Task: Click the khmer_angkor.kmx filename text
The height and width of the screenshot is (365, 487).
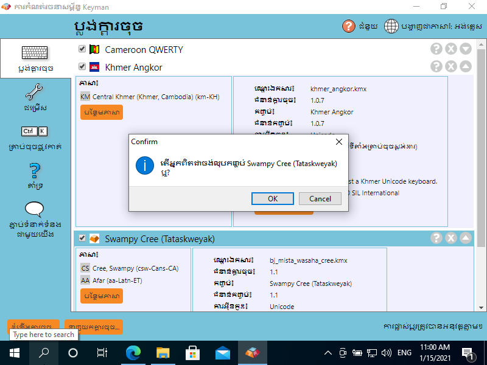Action: 338,89
